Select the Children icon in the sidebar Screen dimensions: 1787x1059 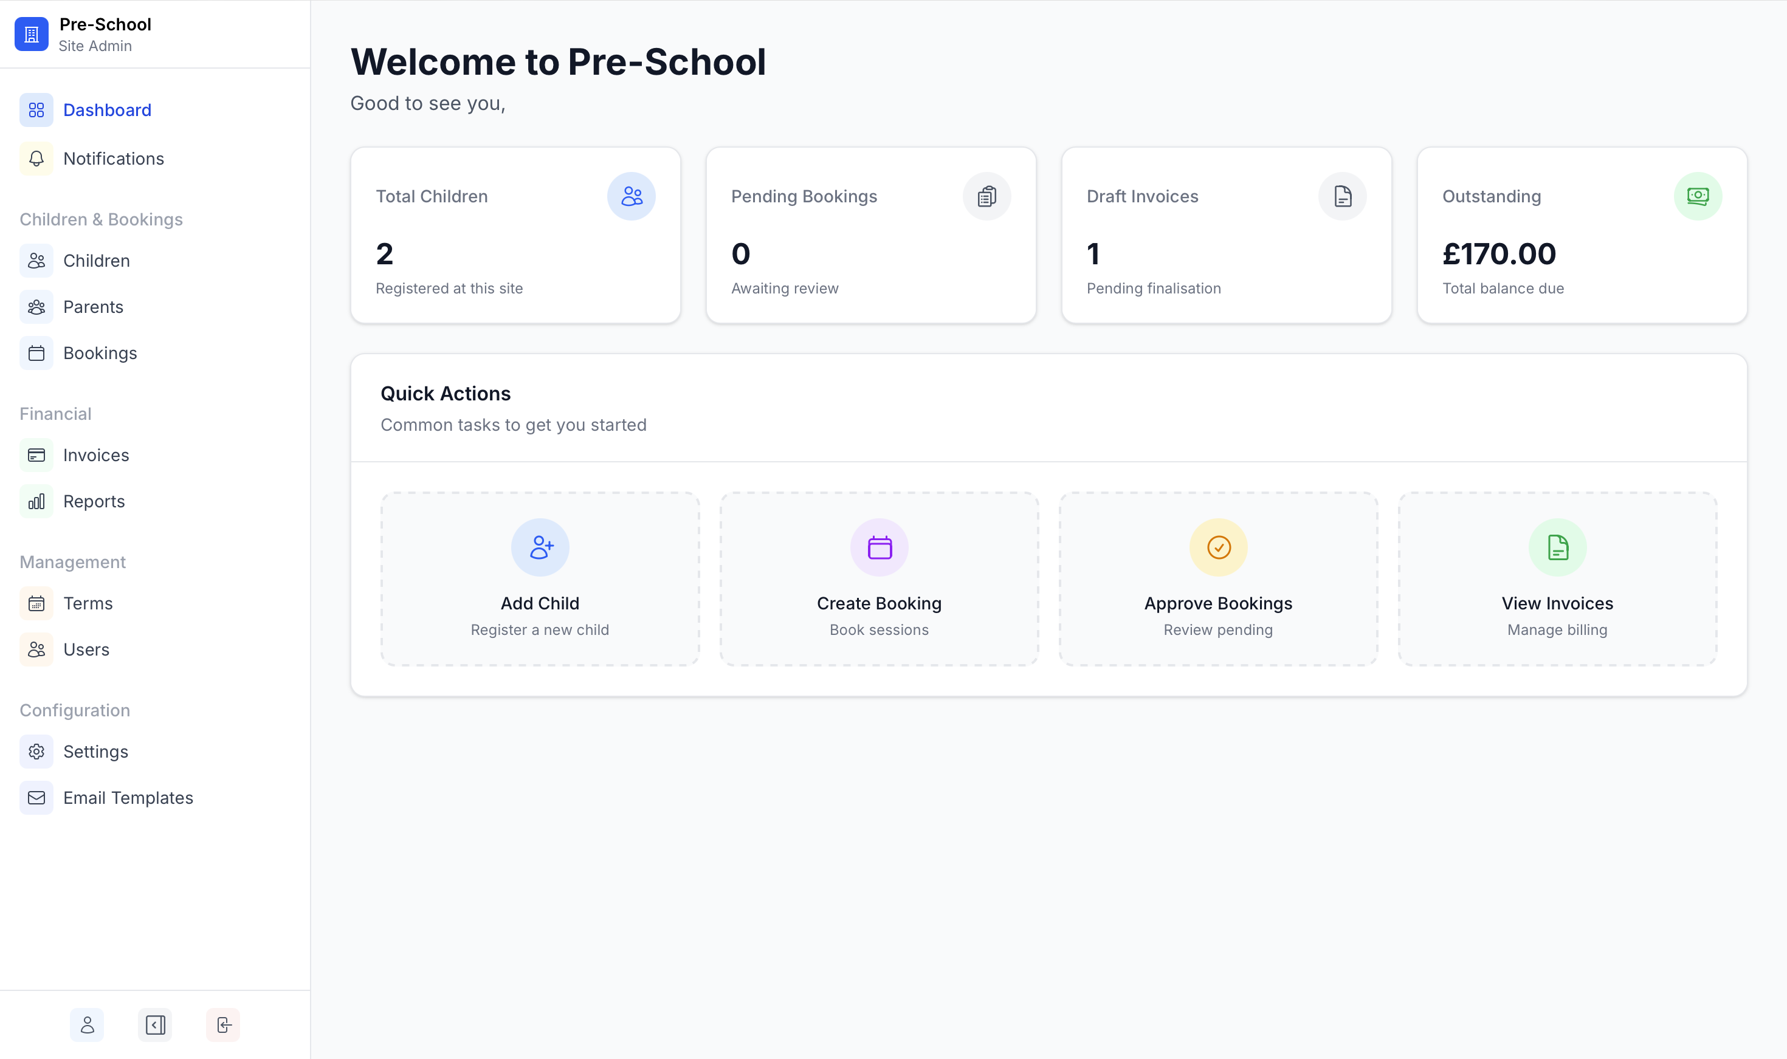pos(36,261)
